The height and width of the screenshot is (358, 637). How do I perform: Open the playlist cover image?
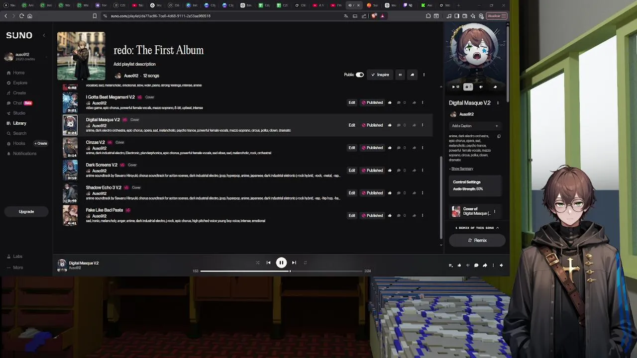81,56
